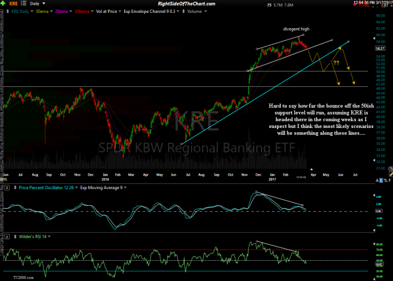Click PPO scale lower triangle near -4.00
The height and width of the screenshot is (281, 393).
[374, 230]
